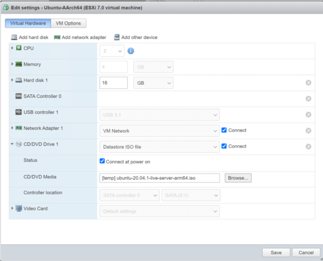The width and height of the screenshot is (323, 261).
Task: Open the Hard disk size unit dropdown
Action: click(154, 83)
